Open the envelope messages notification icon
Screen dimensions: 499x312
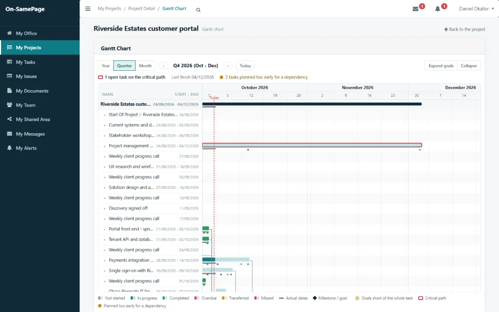416,9
